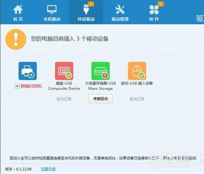This screenshot has height=174, width=204.
Task: Click the badge on the 软件 tab
Action: pyautogui.click(x=161, y=4)
